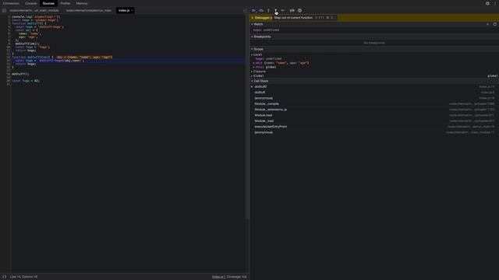Resume script execution with the blue play icon

click(x=253, y=10)
